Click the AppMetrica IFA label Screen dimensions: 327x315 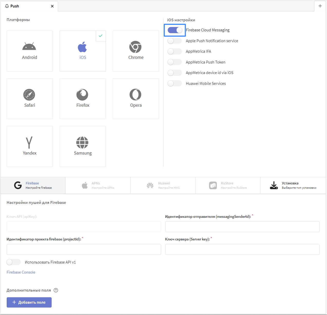[198, 51]
